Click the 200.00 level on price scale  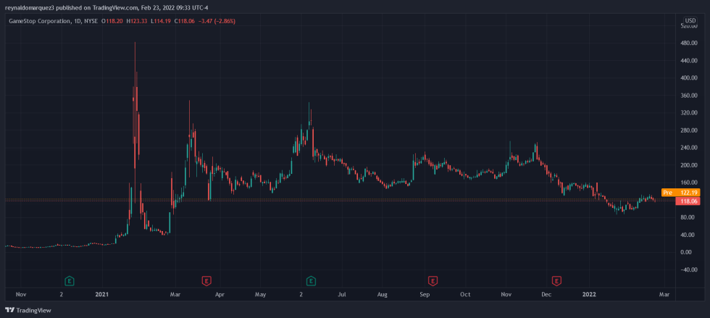(688, 165)
